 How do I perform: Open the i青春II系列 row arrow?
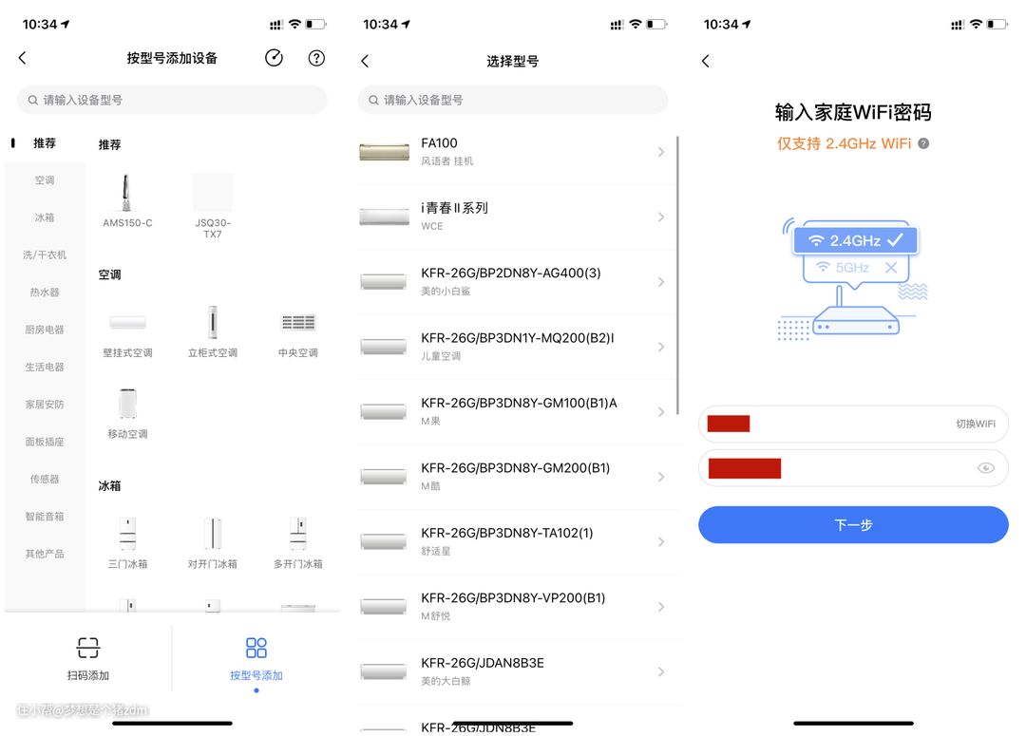pos(661,217)
